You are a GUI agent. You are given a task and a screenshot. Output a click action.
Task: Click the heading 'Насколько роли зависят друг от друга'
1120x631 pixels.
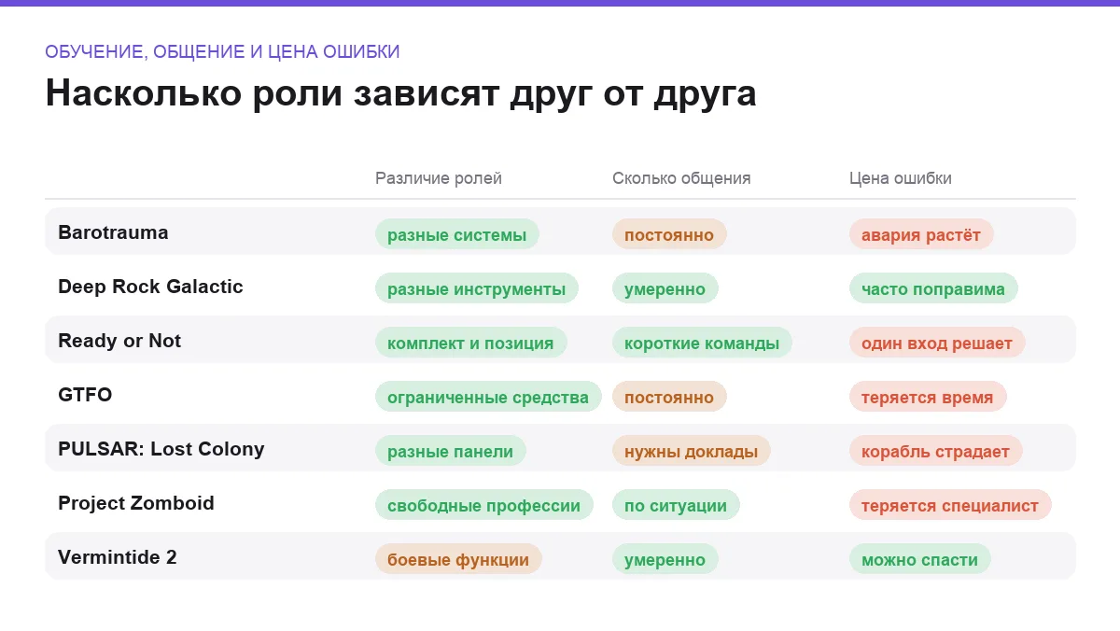pos(400,94)
